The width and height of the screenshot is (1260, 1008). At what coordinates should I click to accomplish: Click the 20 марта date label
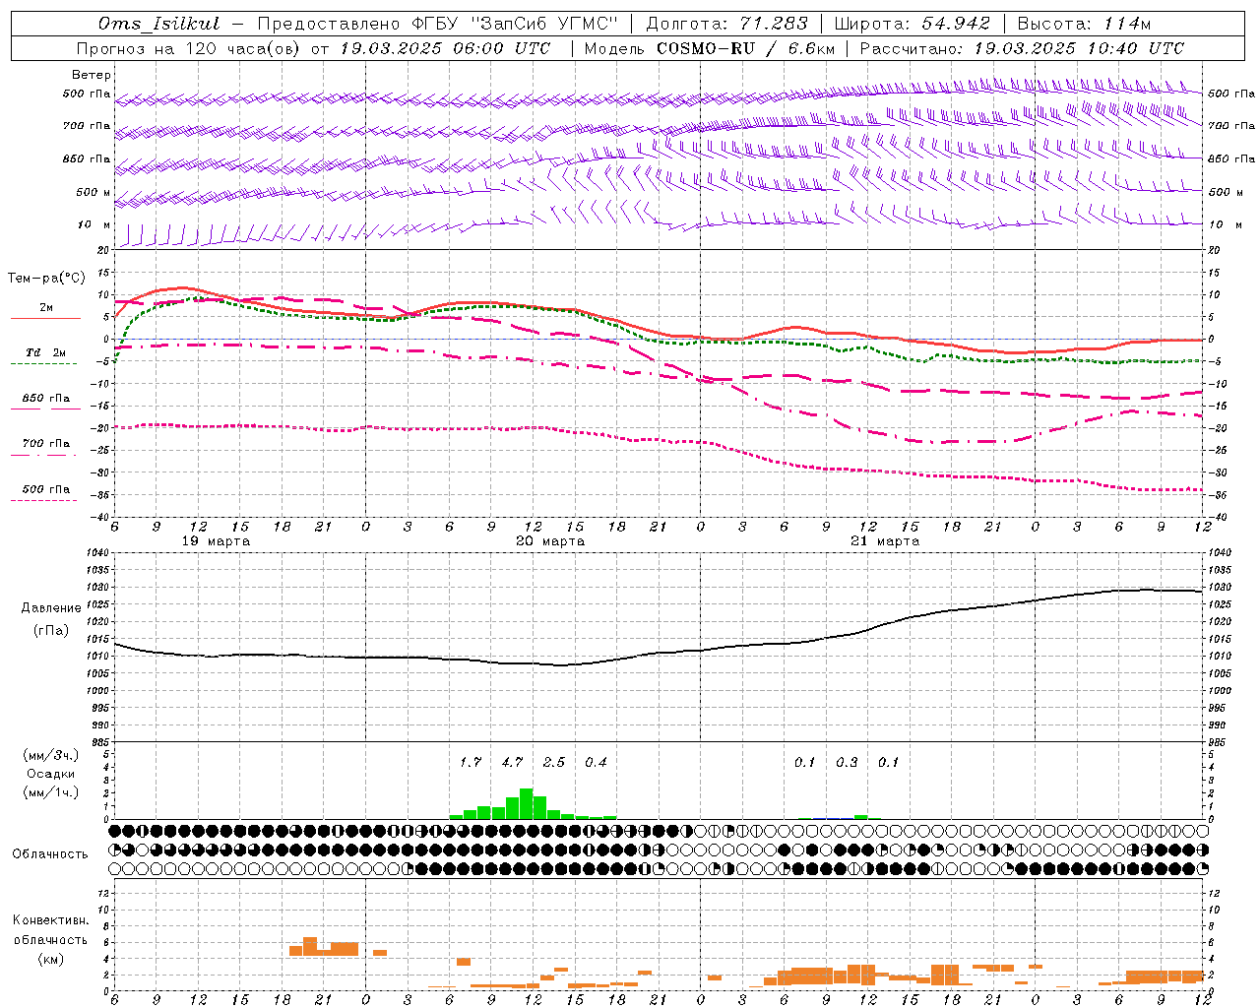(x=550, y=541)
